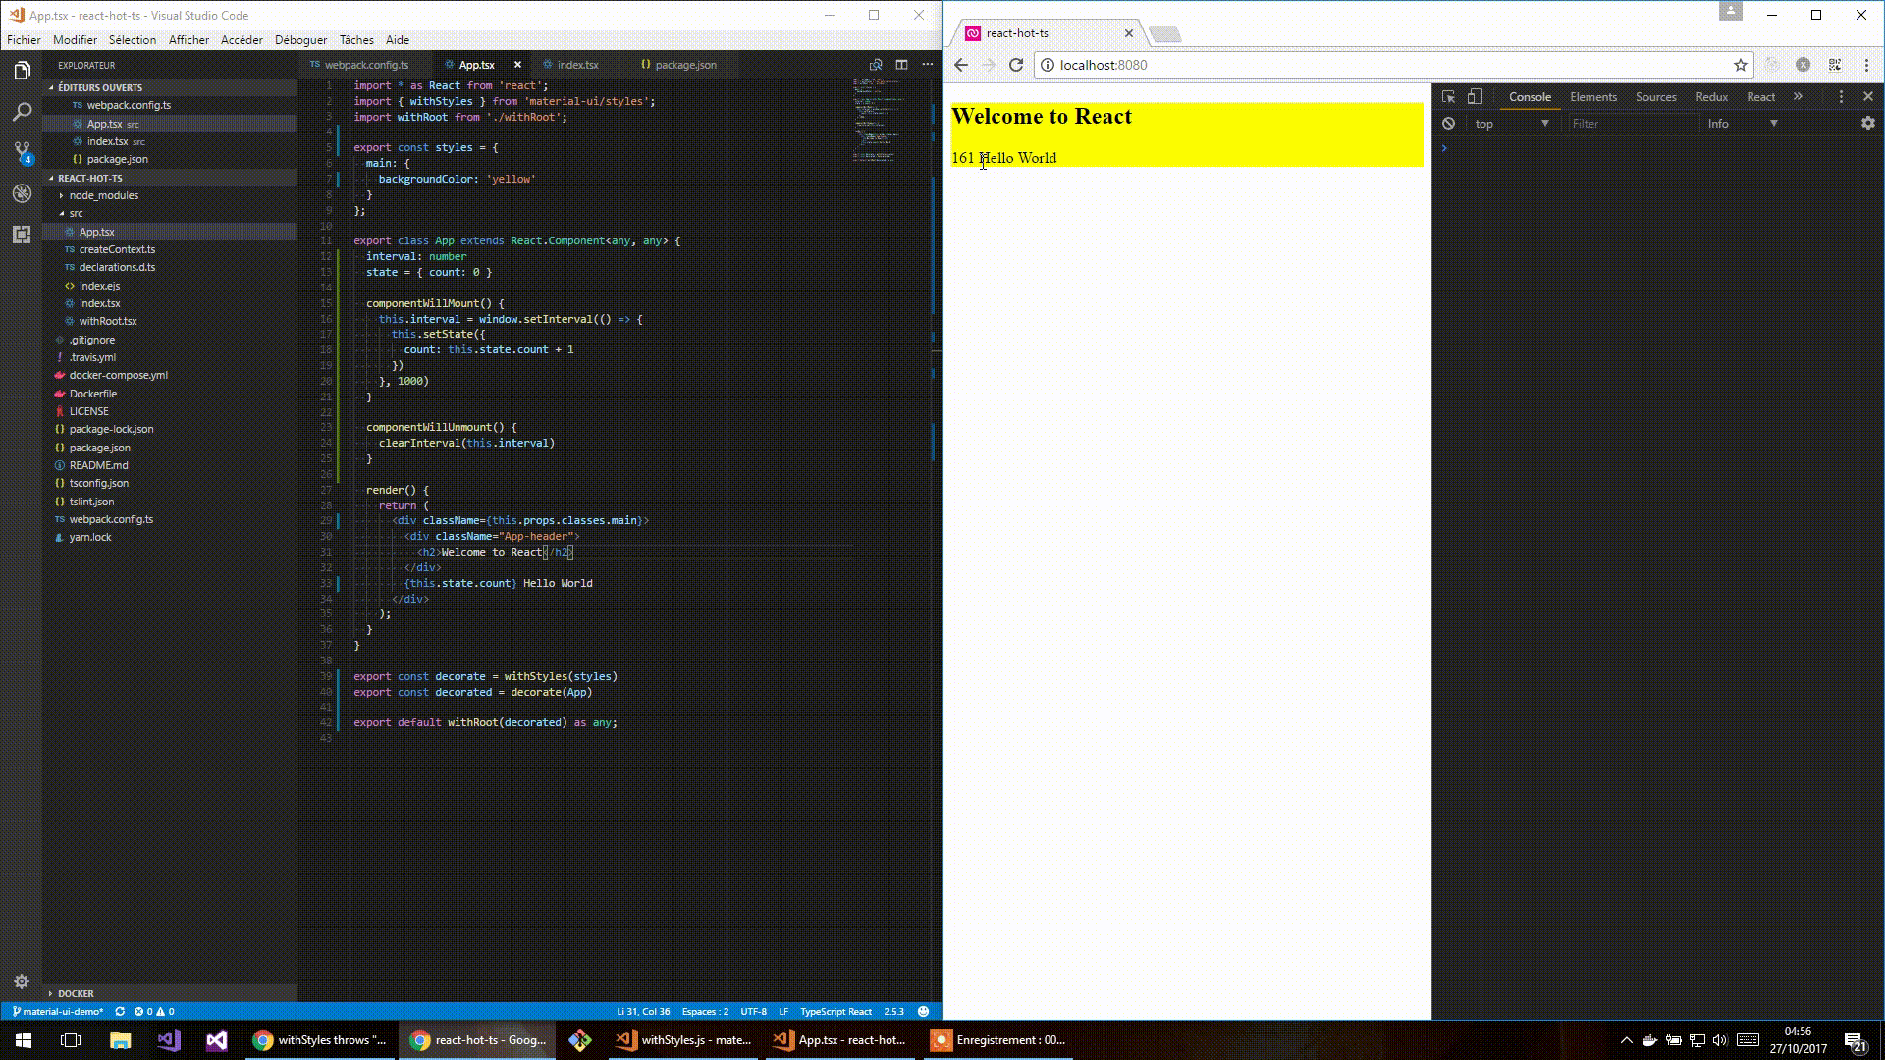Open the Source Control view in activity bar

coord(22,152)
